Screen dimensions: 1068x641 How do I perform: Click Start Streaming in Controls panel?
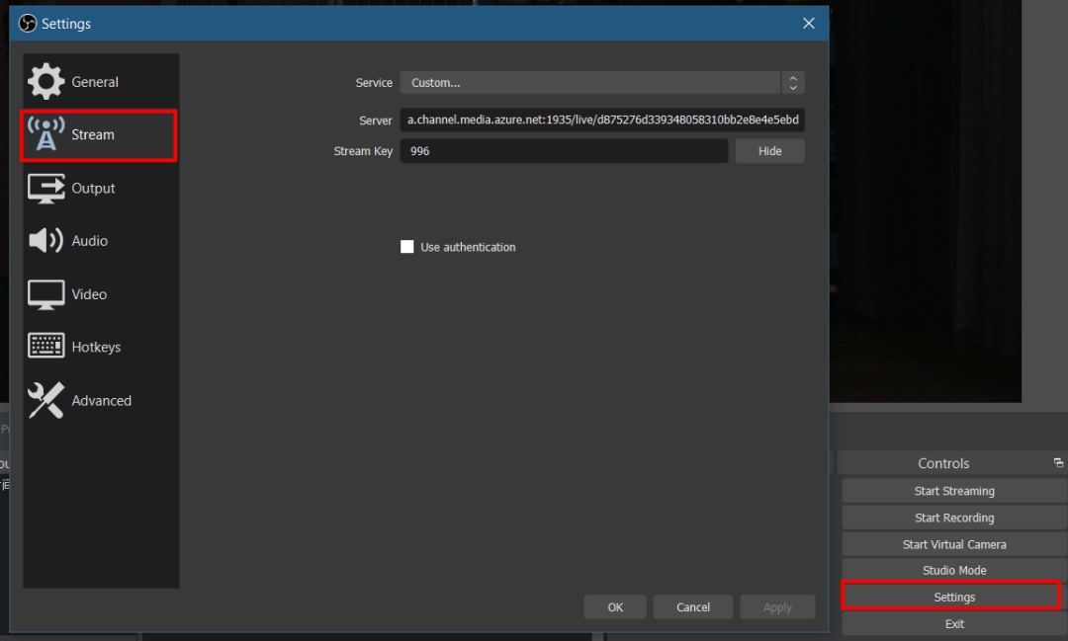[953, 491]
